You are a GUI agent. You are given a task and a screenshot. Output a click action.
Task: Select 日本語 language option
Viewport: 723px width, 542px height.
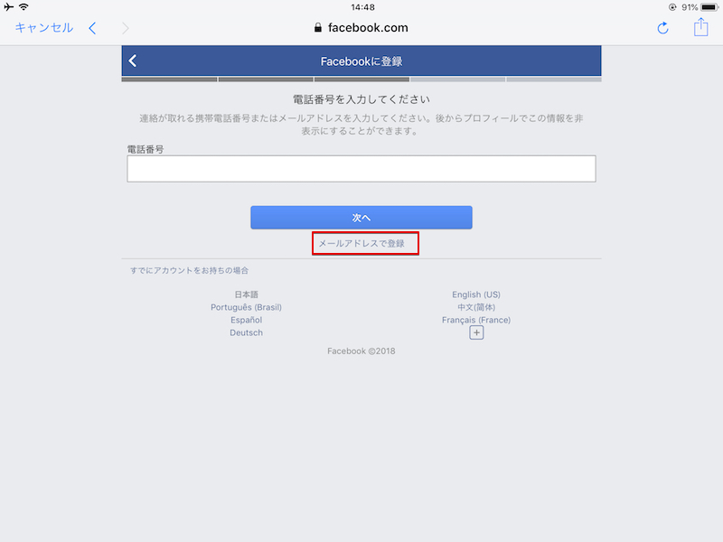(246, 294)
